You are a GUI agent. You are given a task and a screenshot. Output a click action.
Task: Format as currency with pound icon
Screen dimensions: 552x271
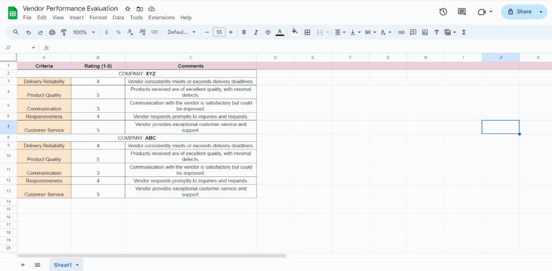pyautogui.click(x=107, y=32)
